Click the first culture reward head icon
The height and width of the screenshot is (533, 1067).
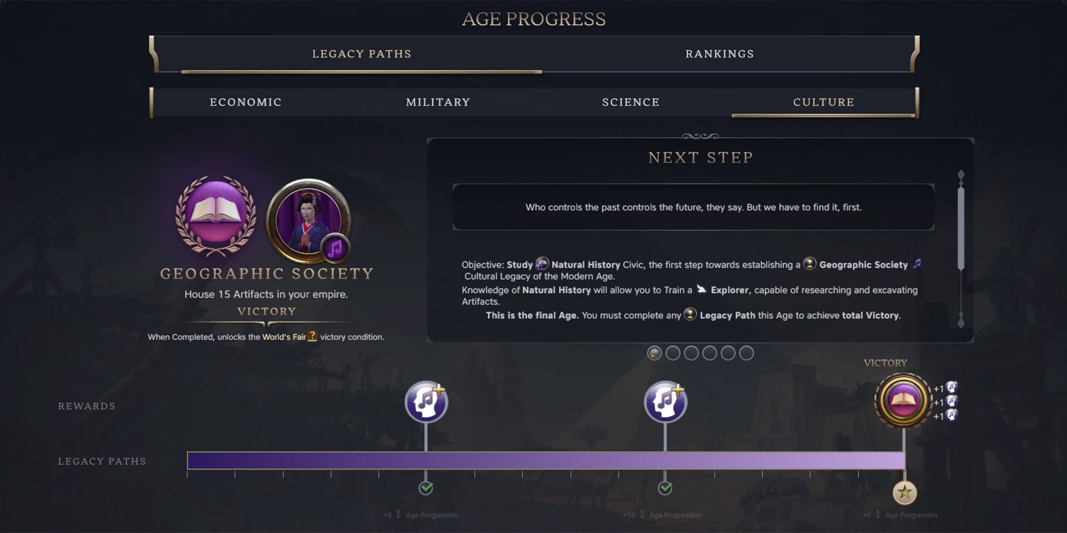click(x=426, y=402)
